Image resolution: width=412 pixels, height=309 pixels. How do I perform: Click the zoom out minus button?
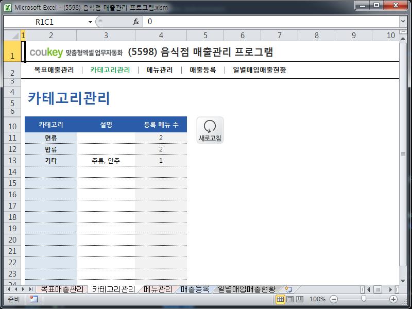(x=334, y=299)
